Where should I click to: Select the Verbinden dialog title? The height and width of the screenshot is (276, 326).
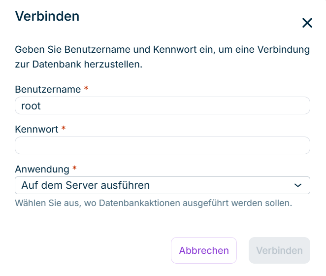[47, 16]
